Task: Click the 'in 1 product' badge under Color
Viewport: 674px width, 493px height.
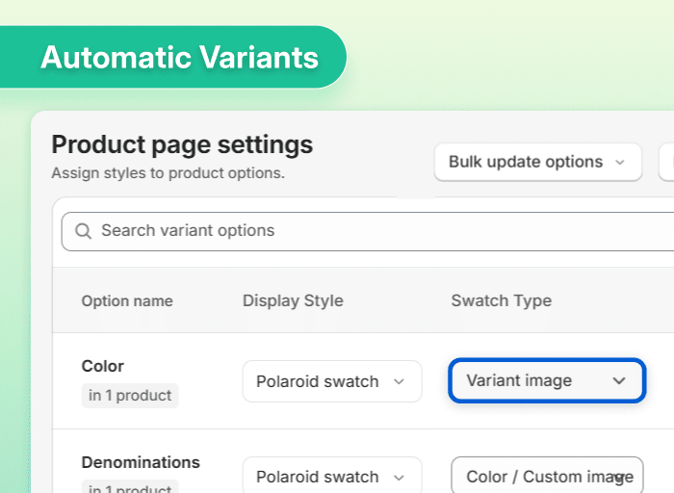Action: pyautogui.click(x=130, y=396)
